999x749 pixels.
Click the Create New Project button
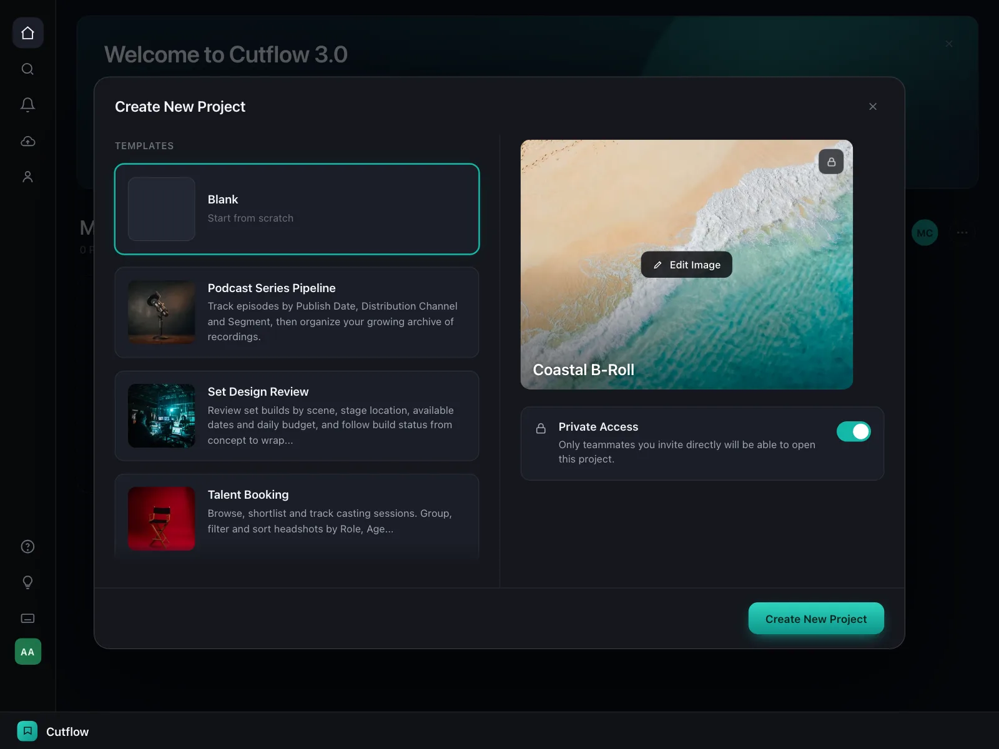[816, 619]
